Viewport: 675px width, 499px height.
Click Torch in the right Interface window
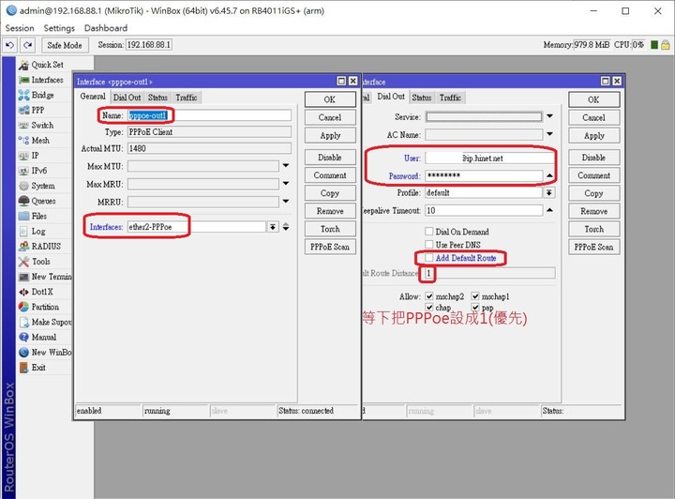pos(594,229)
